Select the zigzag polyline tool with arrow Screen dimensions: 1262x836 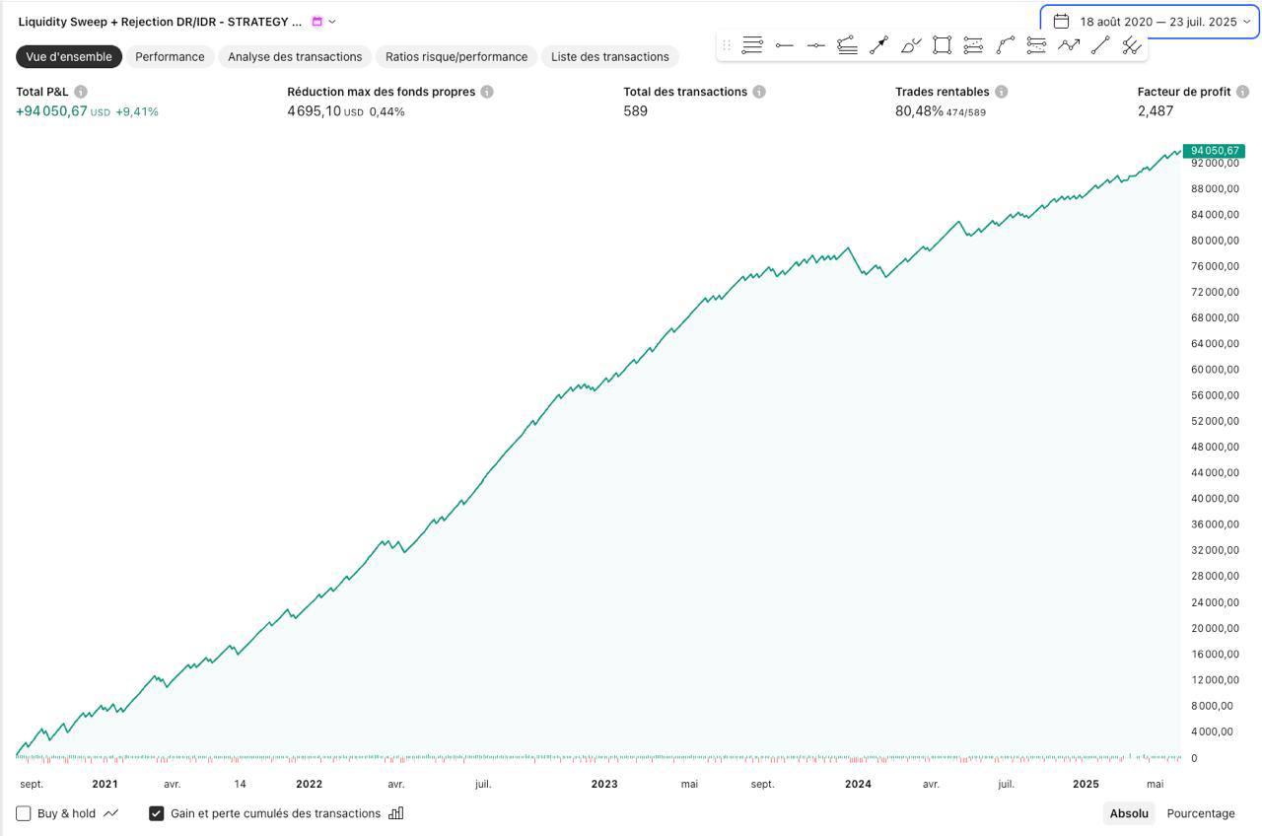pyautogui.click(x=1068, y=44)
